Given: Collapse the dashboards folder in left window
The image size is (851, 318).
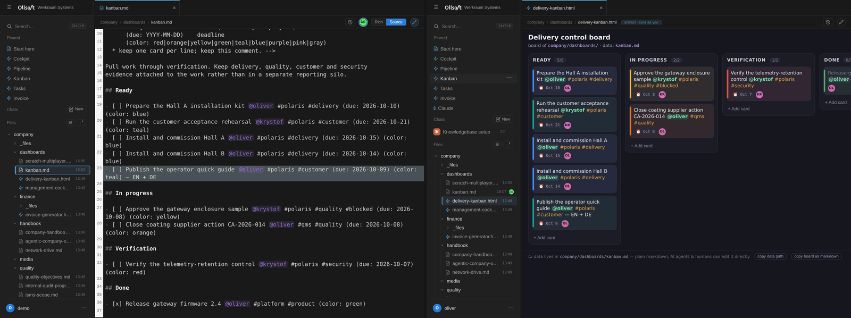Looking at the screenshot, I should (15, 152).
